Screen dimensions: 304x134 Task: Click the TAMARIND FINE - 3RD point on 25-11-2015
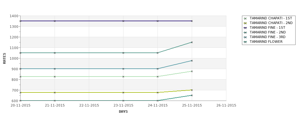pyautogui.click(x=192, y=61)
